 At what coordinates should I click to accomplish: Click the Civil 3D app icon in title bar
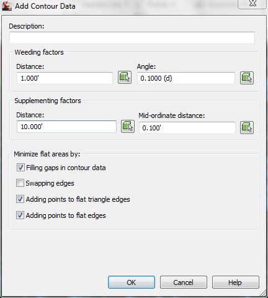tap(6, 6)
